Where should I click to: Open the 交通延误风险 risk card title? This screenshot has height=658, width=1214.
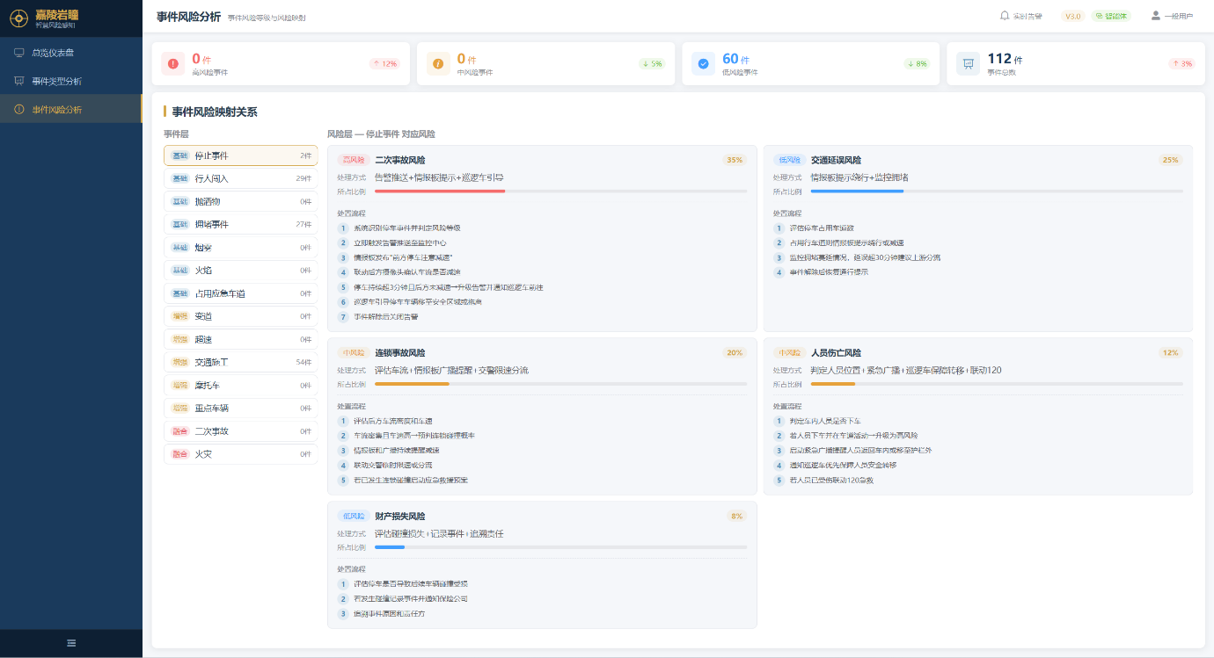click(836, 160)
